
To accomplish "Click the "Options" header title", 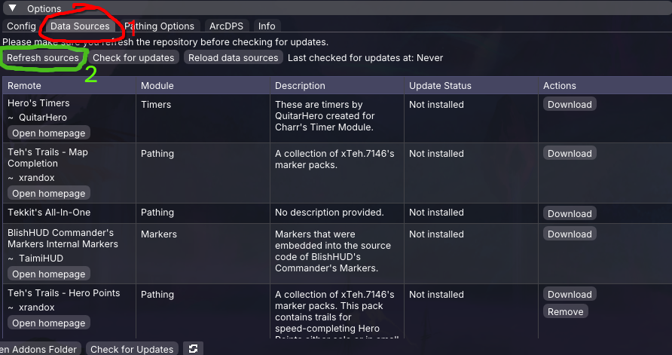I will click(x=44, y=8).
